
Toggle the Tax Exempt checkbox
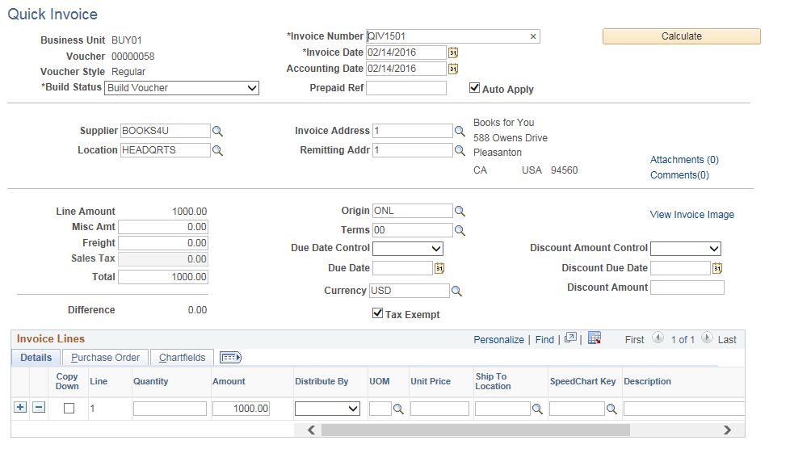[377, 313]
